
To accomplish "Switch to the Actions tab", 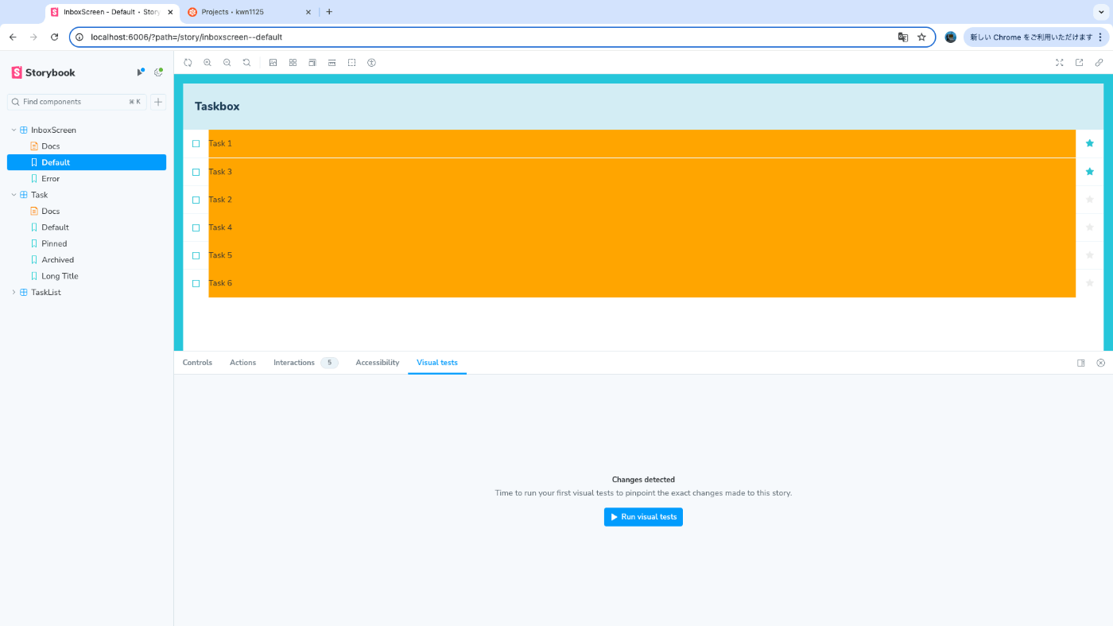I will 242,363.
